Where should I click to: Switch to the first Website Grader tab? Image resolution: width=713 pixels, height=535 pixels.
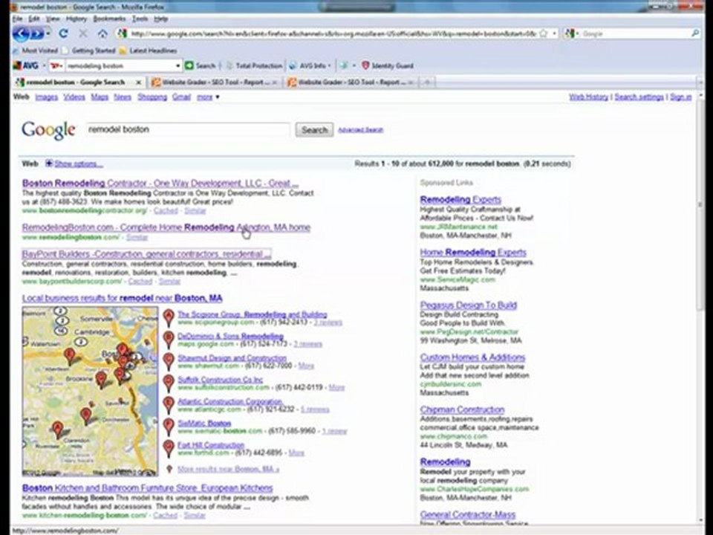215,82
